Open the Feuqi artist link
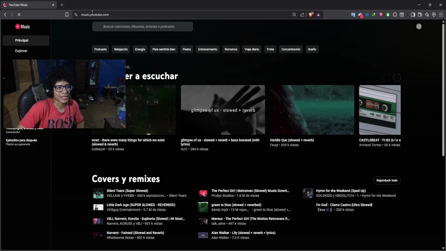The image size is (446, 251). 274,145
